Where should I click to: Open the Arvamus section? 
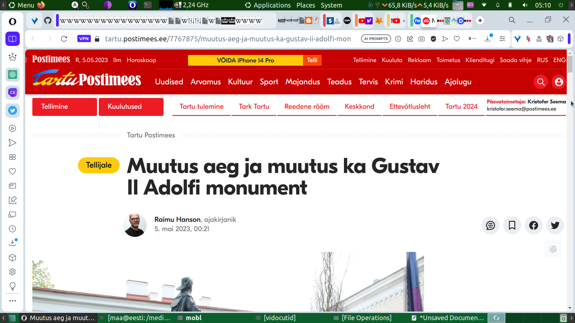(206, 82)
